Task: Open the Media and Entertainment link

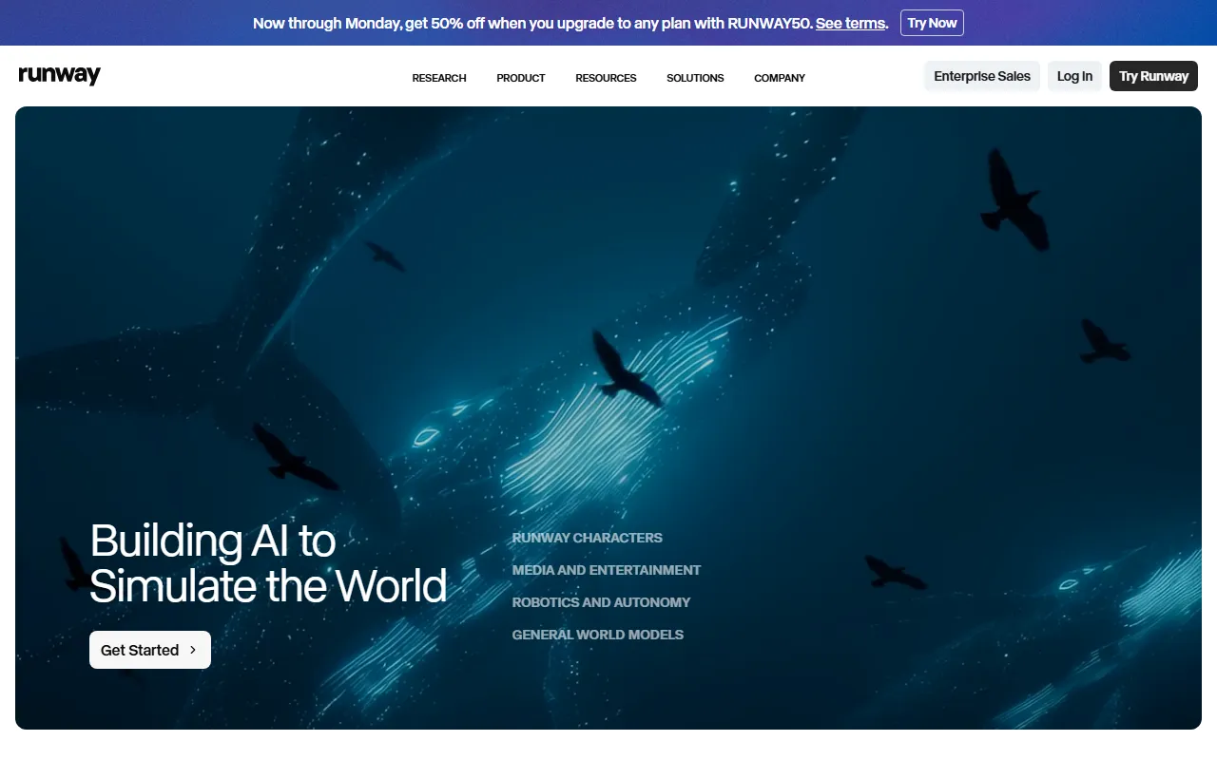Action: coord(606,570)
